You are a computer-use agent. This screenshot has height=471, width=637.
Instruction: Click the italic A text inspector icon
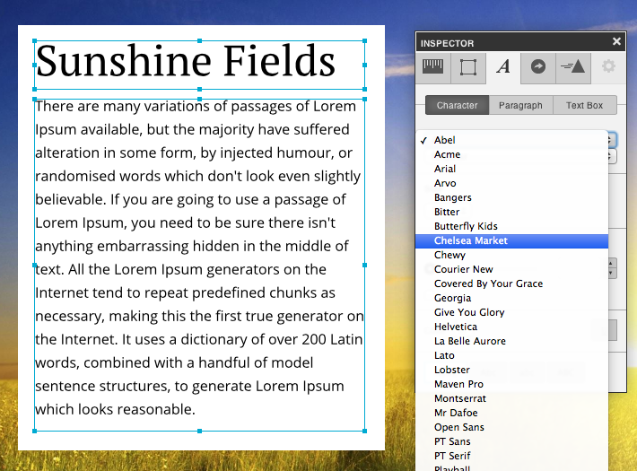[x=503, y=66]
